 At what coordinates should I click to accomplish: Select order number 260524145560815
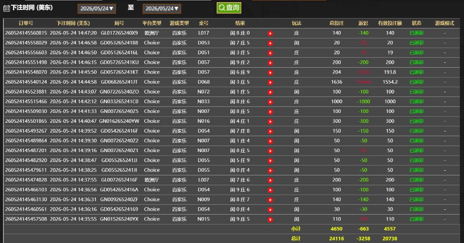[26, 33]
